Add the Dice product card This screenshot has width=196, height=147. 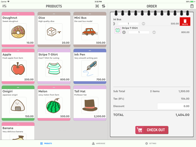pyautogui.click(x=54, y=29)
